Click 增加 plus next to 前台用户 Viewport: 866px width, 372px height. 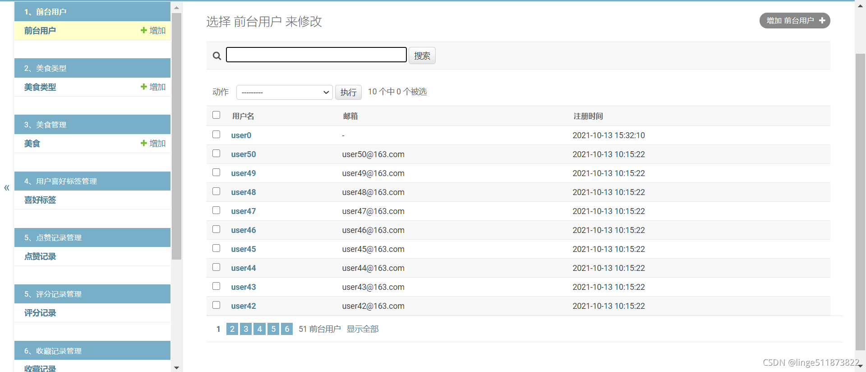pos(153,30)
